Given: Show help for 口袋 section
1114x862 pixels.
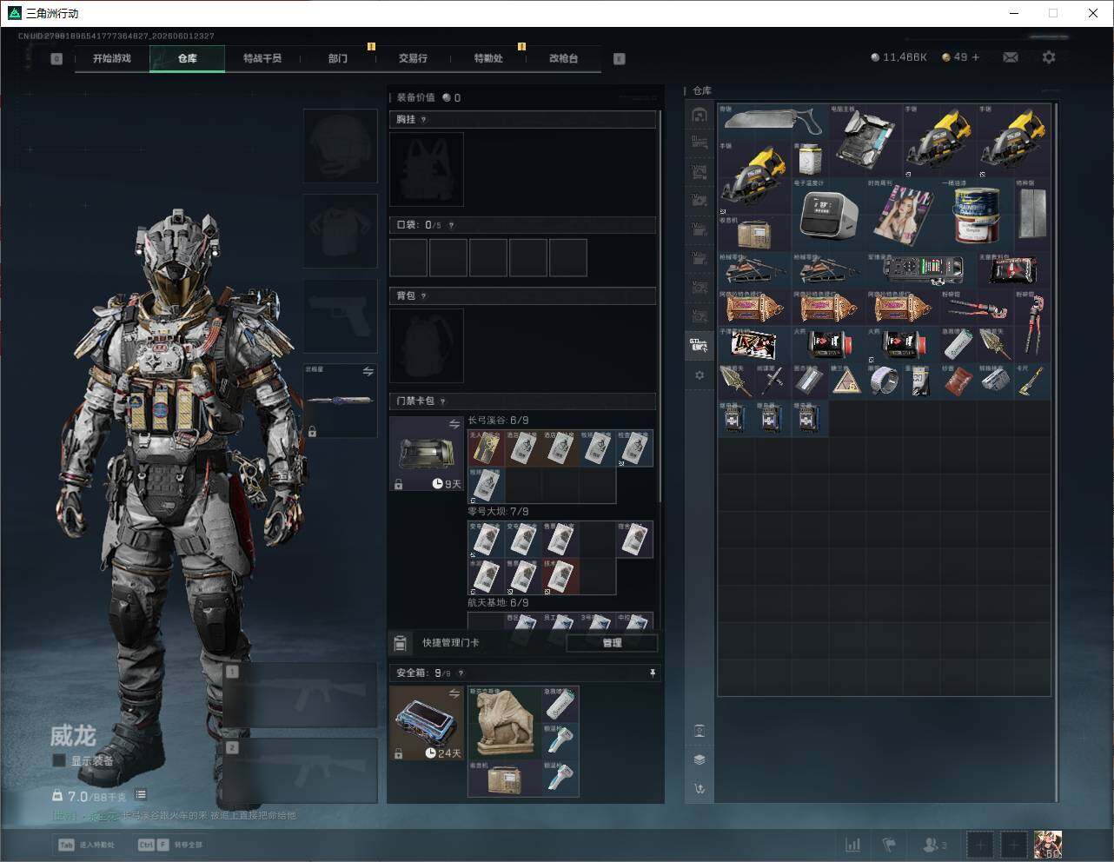Looking at the screenshot, I should [x=451, y=225].
